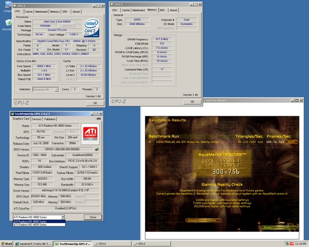Click the taskbar clock showing 11:10 PM
Screen dimensions: 309x247
tap(301, 244)
